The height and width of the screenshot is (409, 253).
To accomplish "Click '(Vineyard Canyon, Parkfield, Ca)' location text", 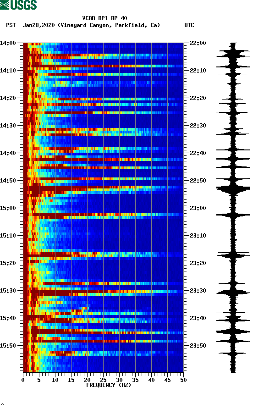I will [109, 25].
